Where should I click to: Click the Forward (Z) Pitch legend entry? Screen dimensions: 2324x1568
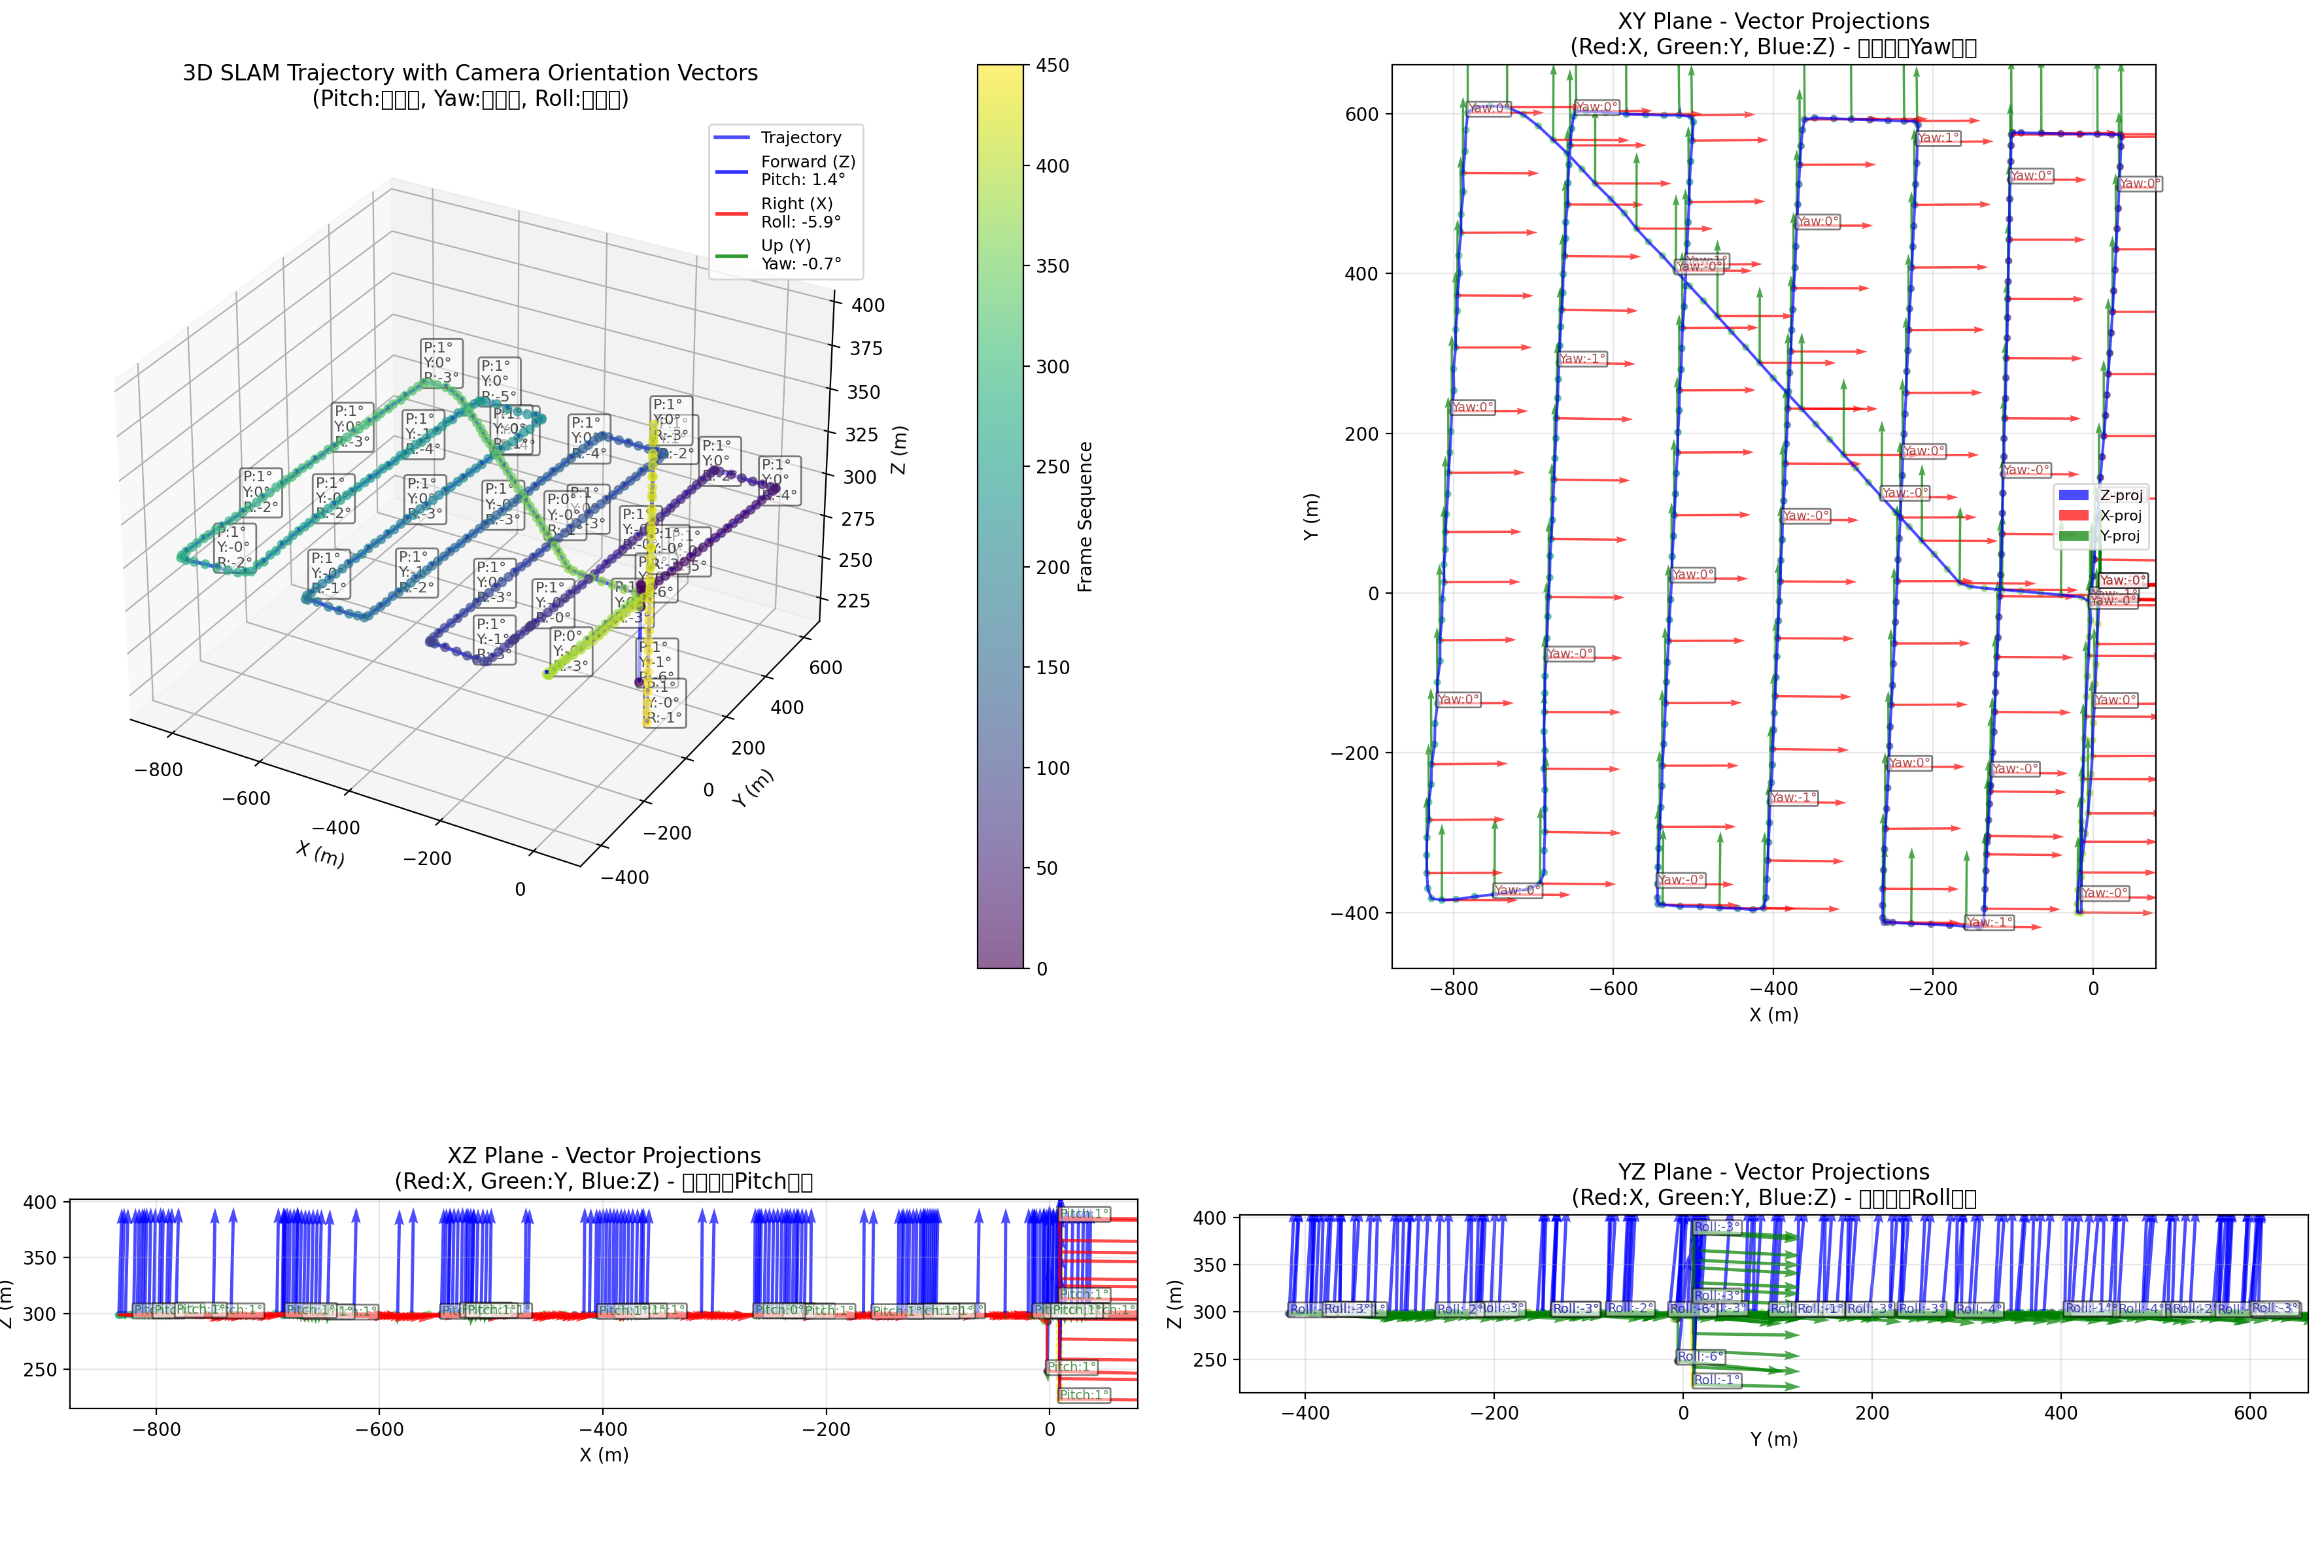tap(807, 171)
